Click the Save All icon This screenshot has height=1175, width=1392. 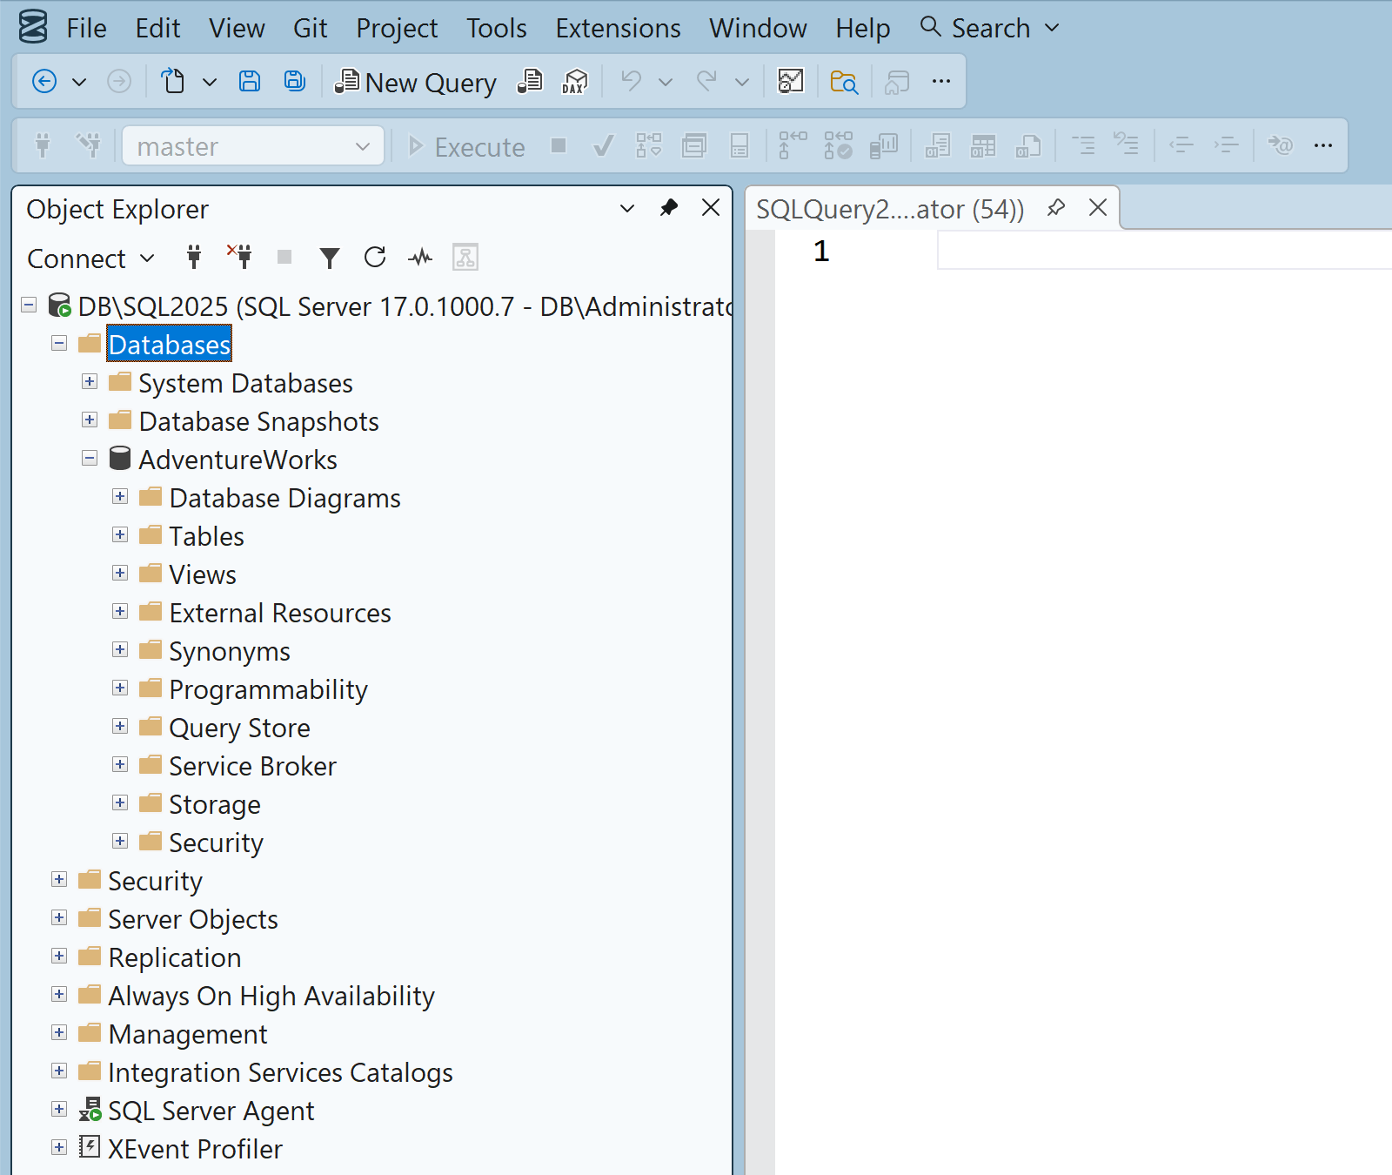[x=294, y=80]
